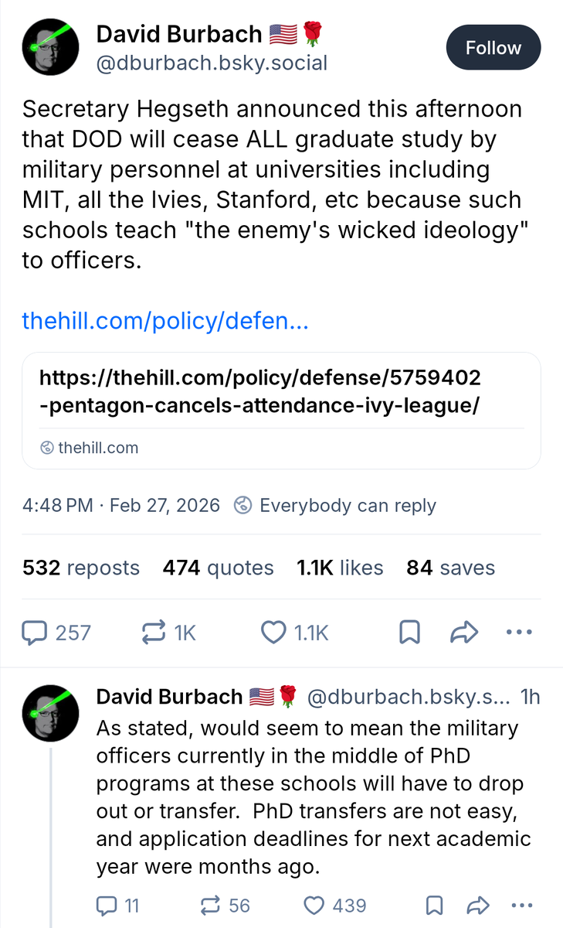Show the 1.1K likes list
Screen dimensions: 563x928
coord(340,568)
